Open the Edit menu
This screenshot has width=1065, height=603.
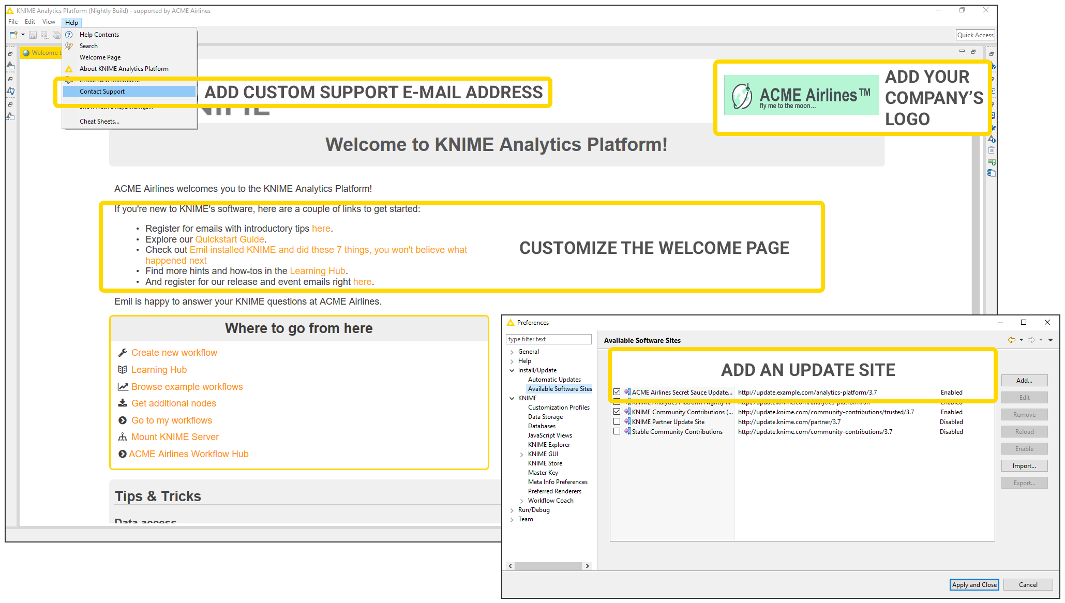[30, 22]
